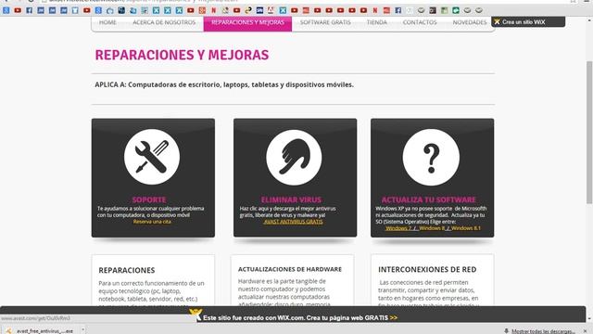
Task: Open the Python logo bookmark
Action: [248, 10]
